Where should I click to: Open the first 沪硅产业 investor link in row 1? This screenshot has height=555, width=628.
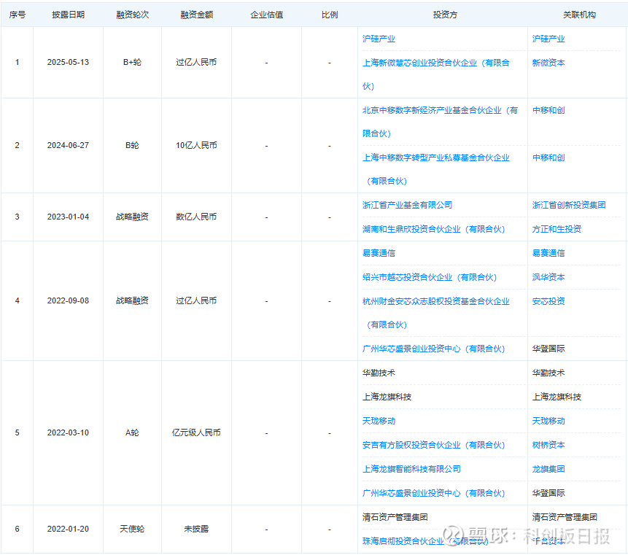click(x=379, y=39)
